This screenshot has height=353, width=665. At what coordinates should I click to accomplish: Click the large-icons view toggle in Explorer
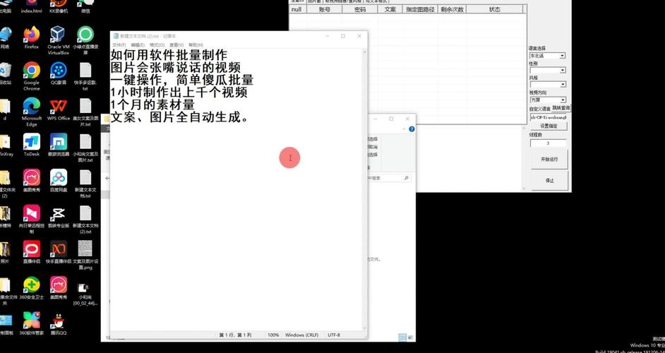tap(410, 337)
